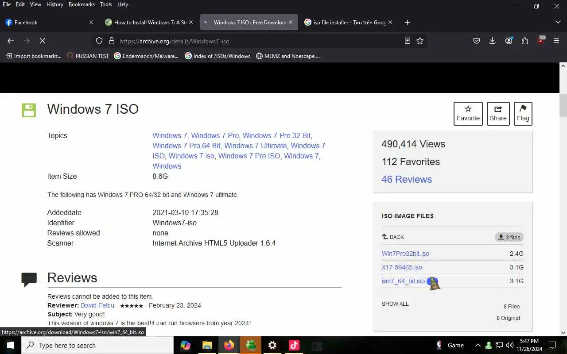The height and width of the screenshot is (354, 567).
Task: Open the extensions puzzle icon
Action: point(524,41)
